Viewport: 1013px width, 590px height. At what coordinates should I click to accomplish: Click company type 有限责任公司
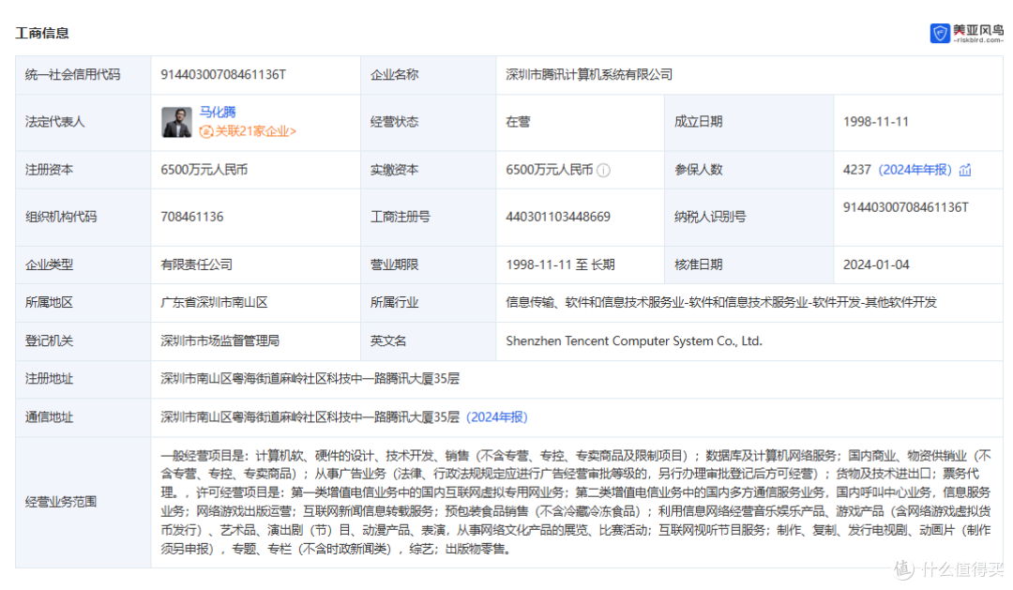196,265
